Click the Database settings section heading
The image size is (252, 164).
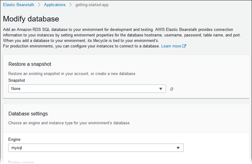click(28, 114)
